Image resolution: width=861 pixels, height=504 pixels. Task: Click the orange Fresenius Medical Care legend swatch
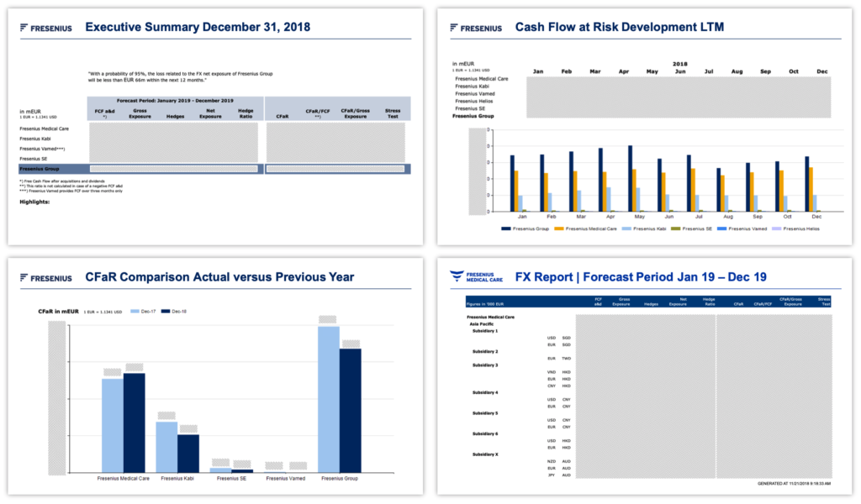[x=560, y=228]
